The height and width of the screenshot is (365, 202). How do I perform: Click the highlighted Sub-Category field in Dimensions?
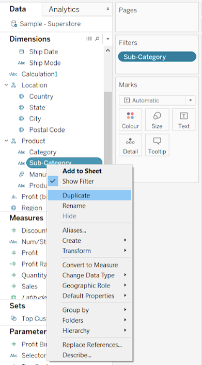(x=65, y=162)
